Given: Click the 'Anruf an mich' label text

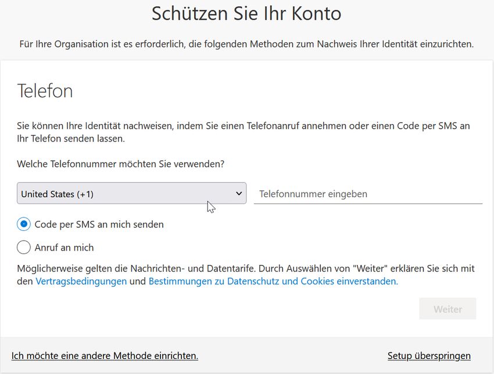Looking at the screenshot, I should coord(64,248).
